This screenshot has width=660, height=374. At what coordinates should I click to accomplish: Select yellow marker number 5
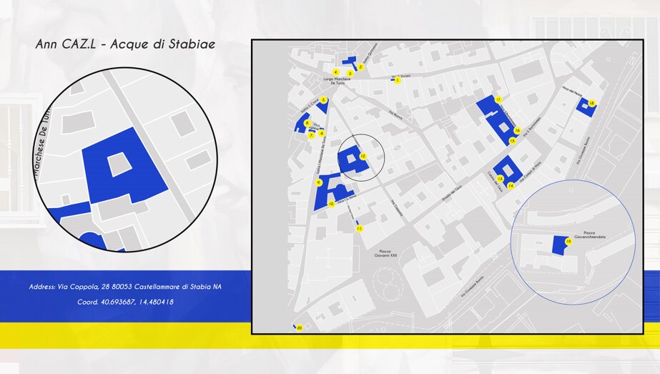pyautogui.click(x=323, y=100)
